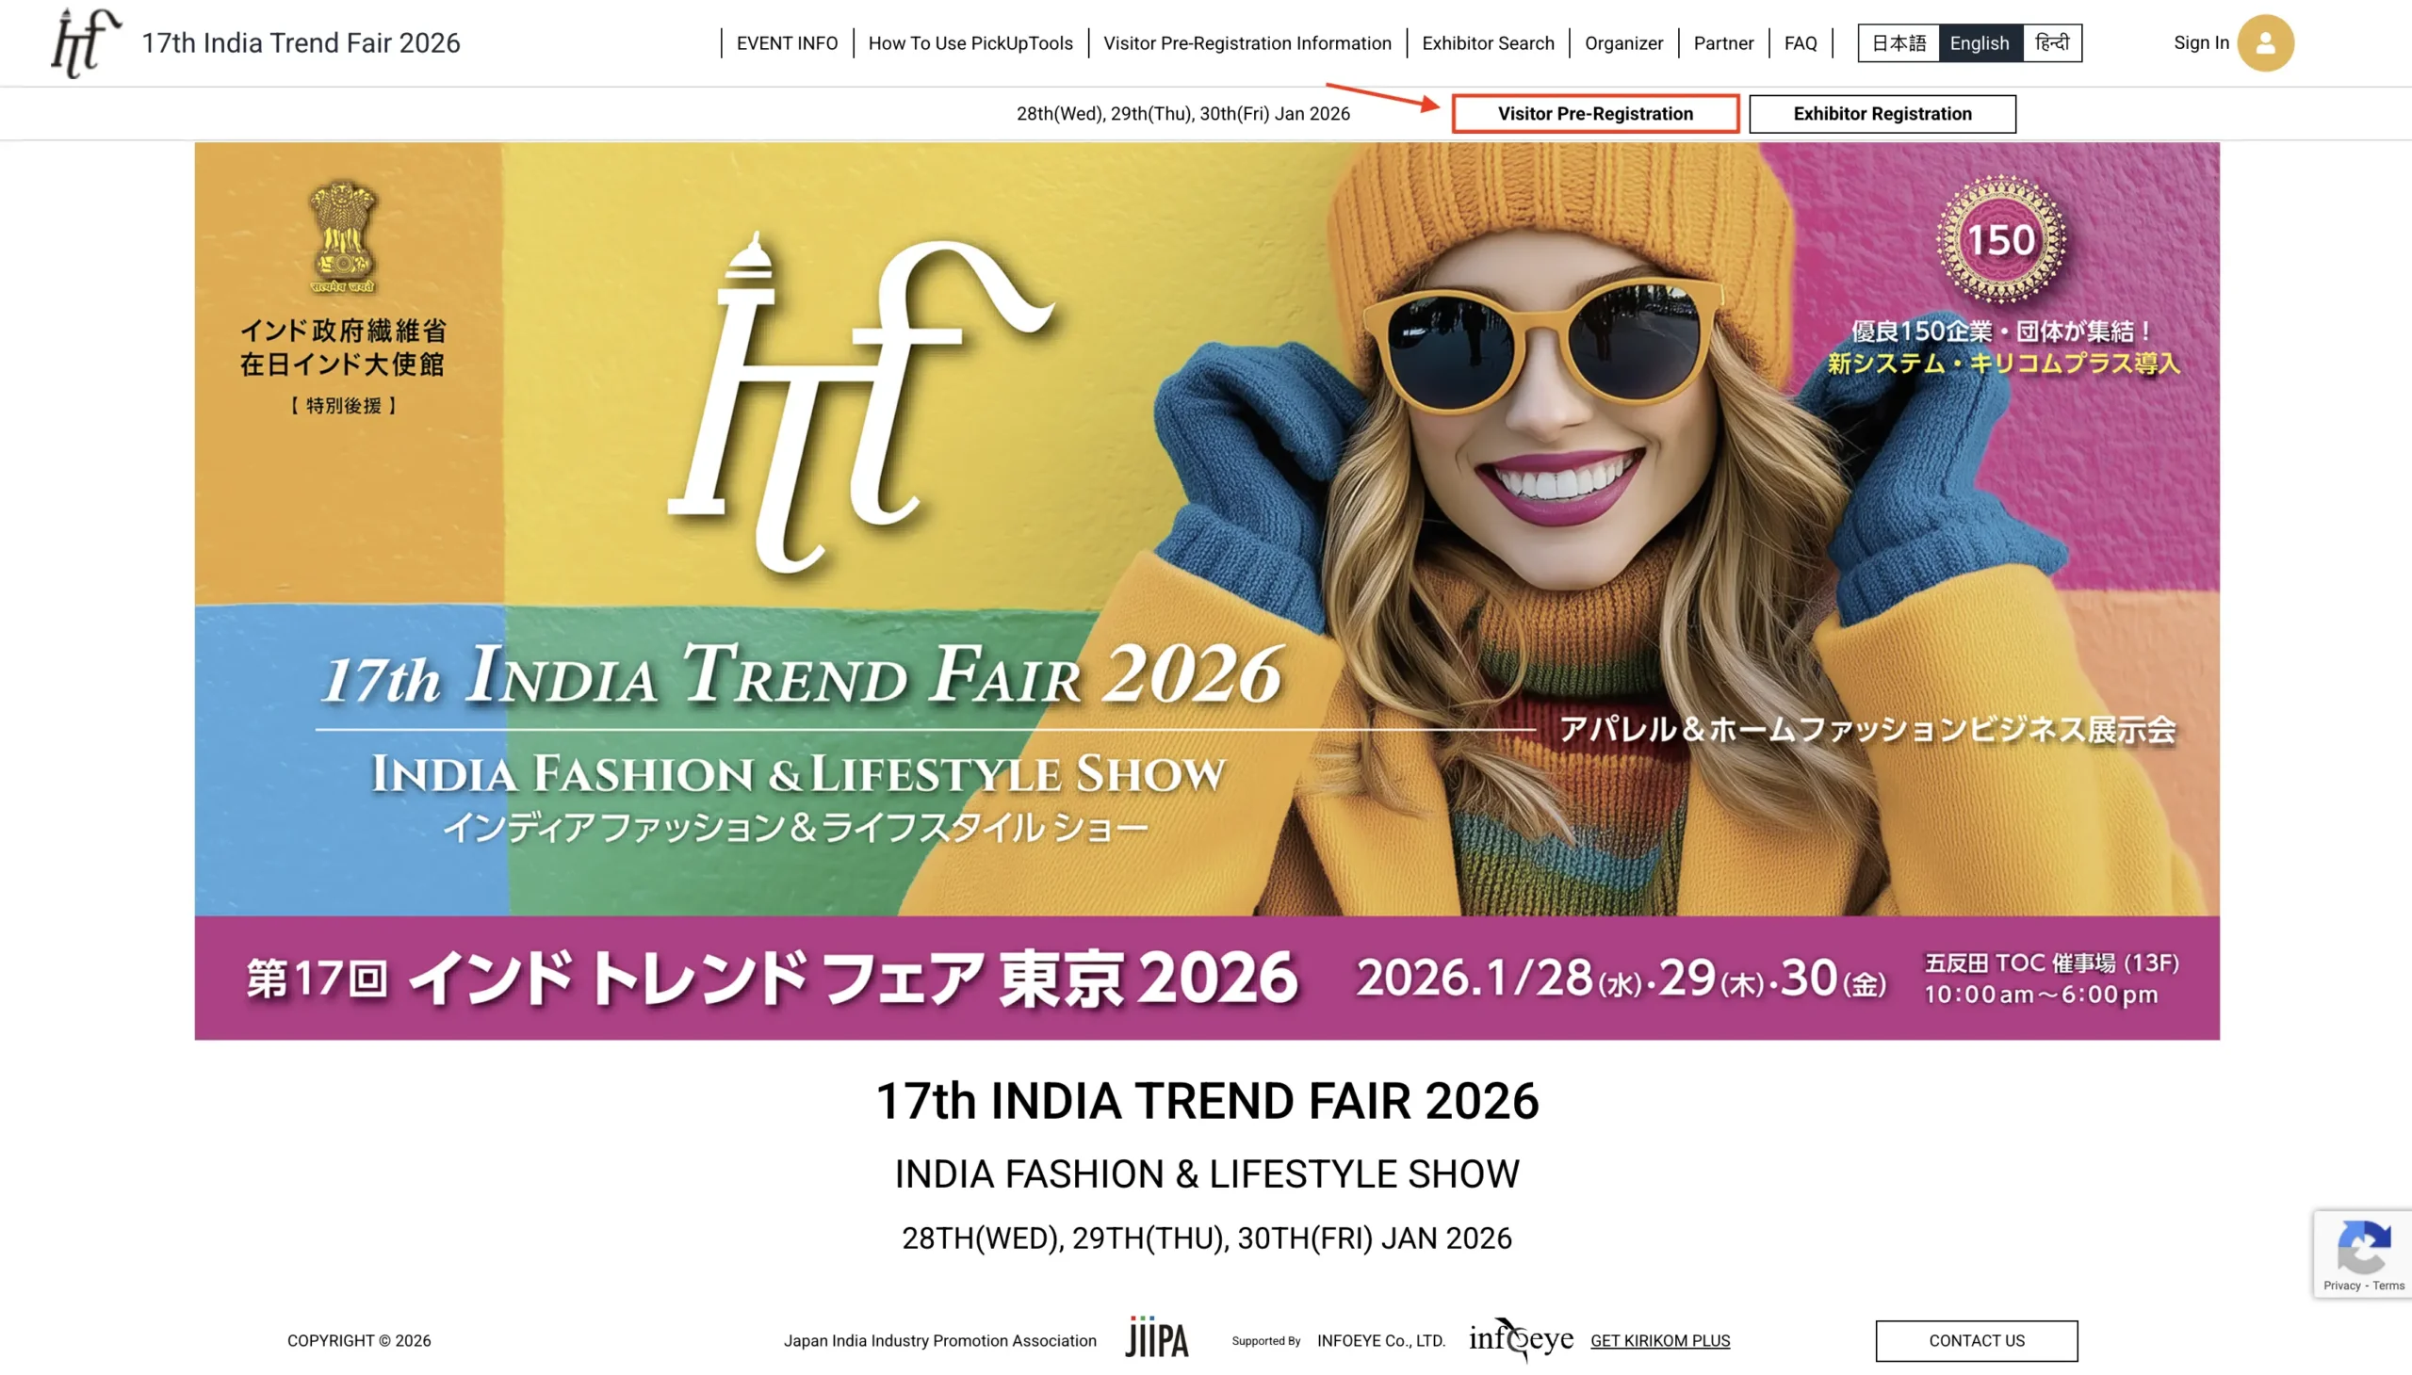The image size is (2412, 1375).
Task: Click the yellow user avatar icon
Action: tap(2265, 42)
